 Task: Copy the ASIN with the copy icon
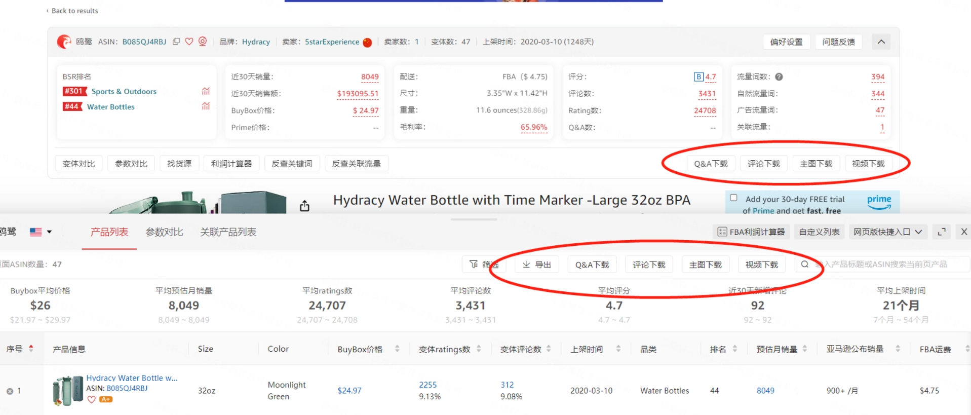[176, 42]
